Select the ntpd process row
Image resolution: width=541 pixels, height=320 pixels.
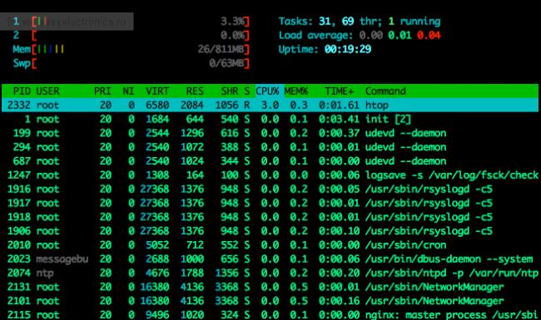click(x=270, y=273)
